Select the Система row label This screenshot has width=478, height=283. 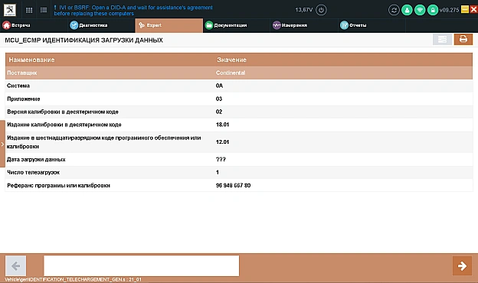tap(18, 86)
